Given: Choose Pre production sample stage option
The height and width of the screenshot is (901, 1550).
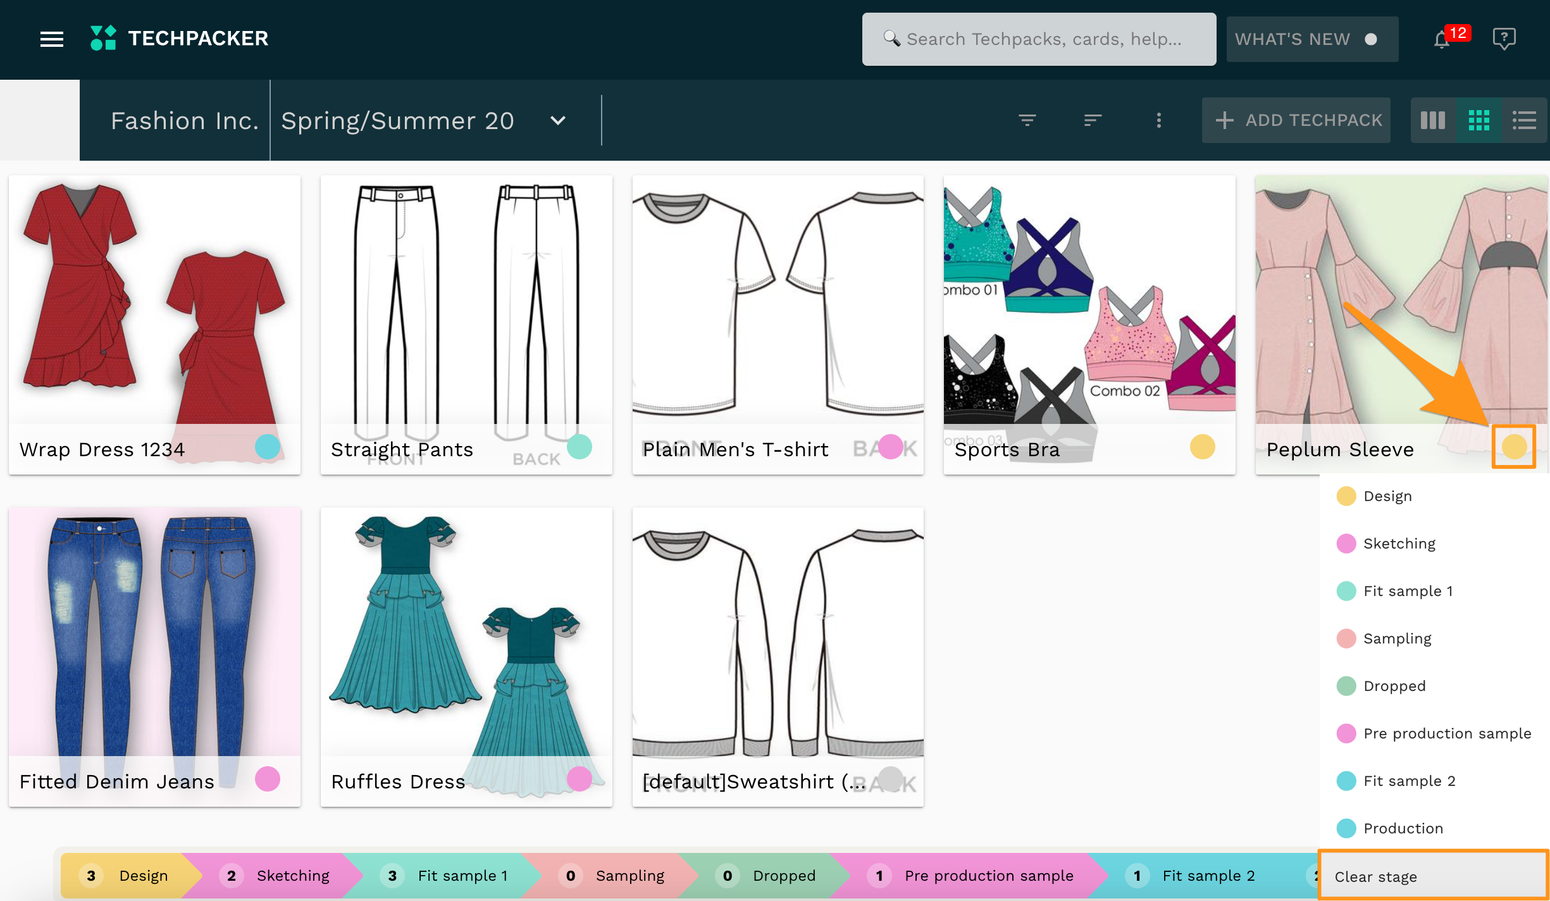Looking at the screenshot, I should pos(1447,733).
